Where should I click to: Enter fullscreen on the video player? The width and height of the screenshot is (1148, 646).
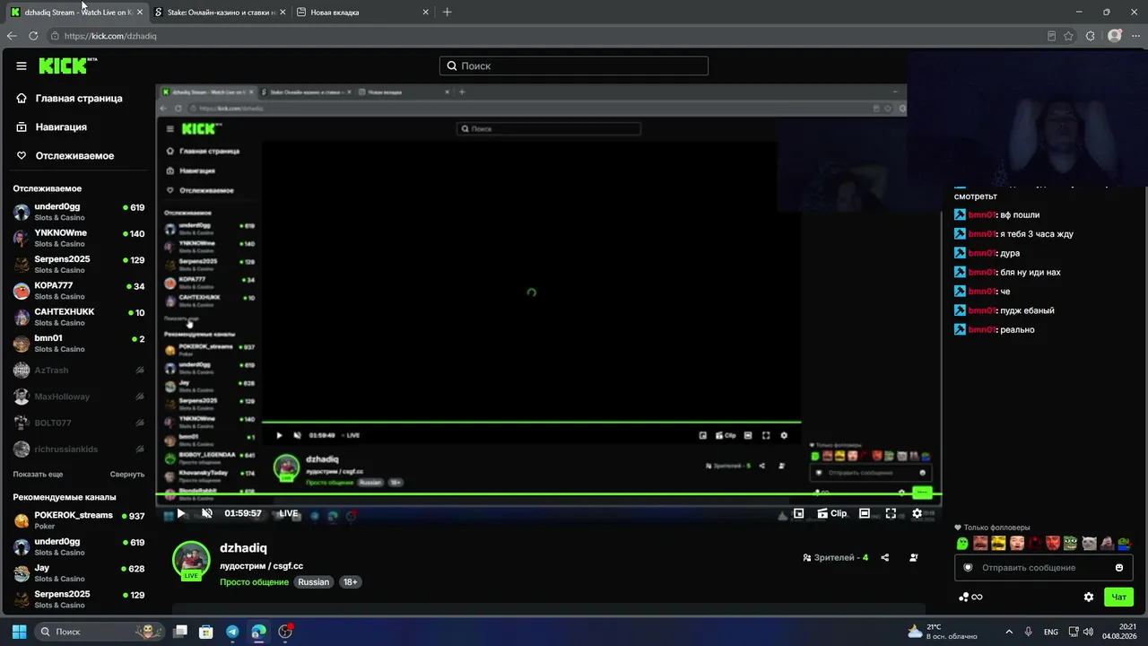(x=891, y=513)
